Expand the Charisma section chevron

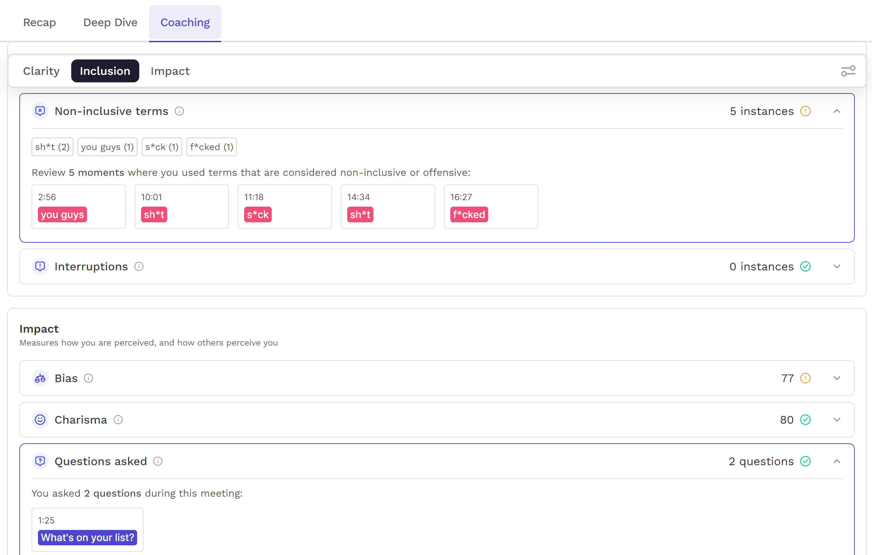click(x=837, y=420)
